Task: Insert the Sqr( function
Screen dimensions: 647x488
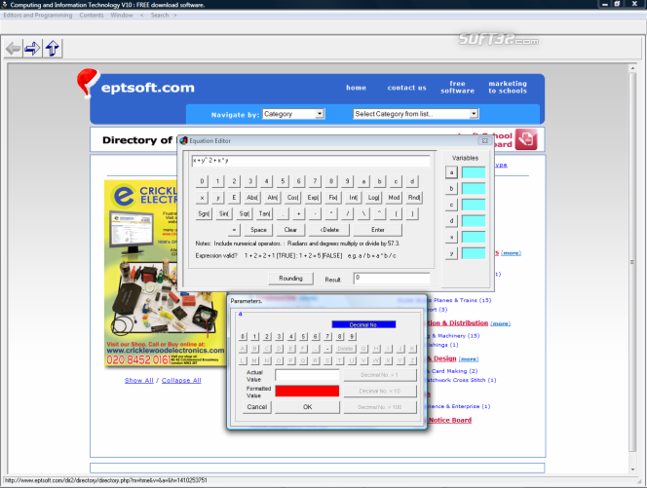Action: pyautogui.click(x=244, y=213)
